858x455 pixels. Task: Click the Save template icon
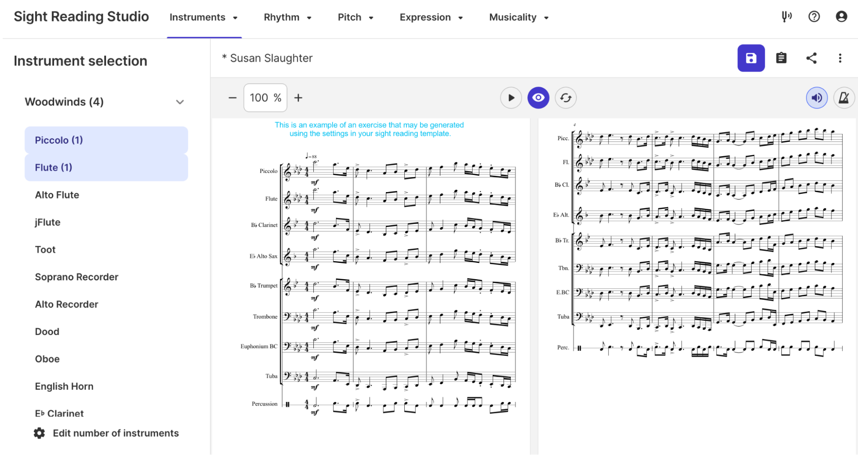[x=751, y=58]
